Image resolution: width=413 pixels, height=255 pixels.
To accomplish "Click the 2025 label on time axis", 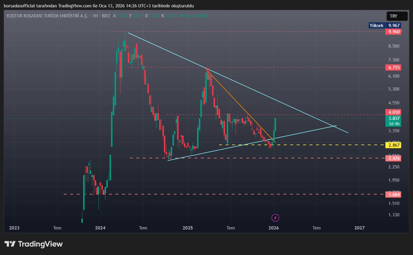I will [x=188, y=228].
